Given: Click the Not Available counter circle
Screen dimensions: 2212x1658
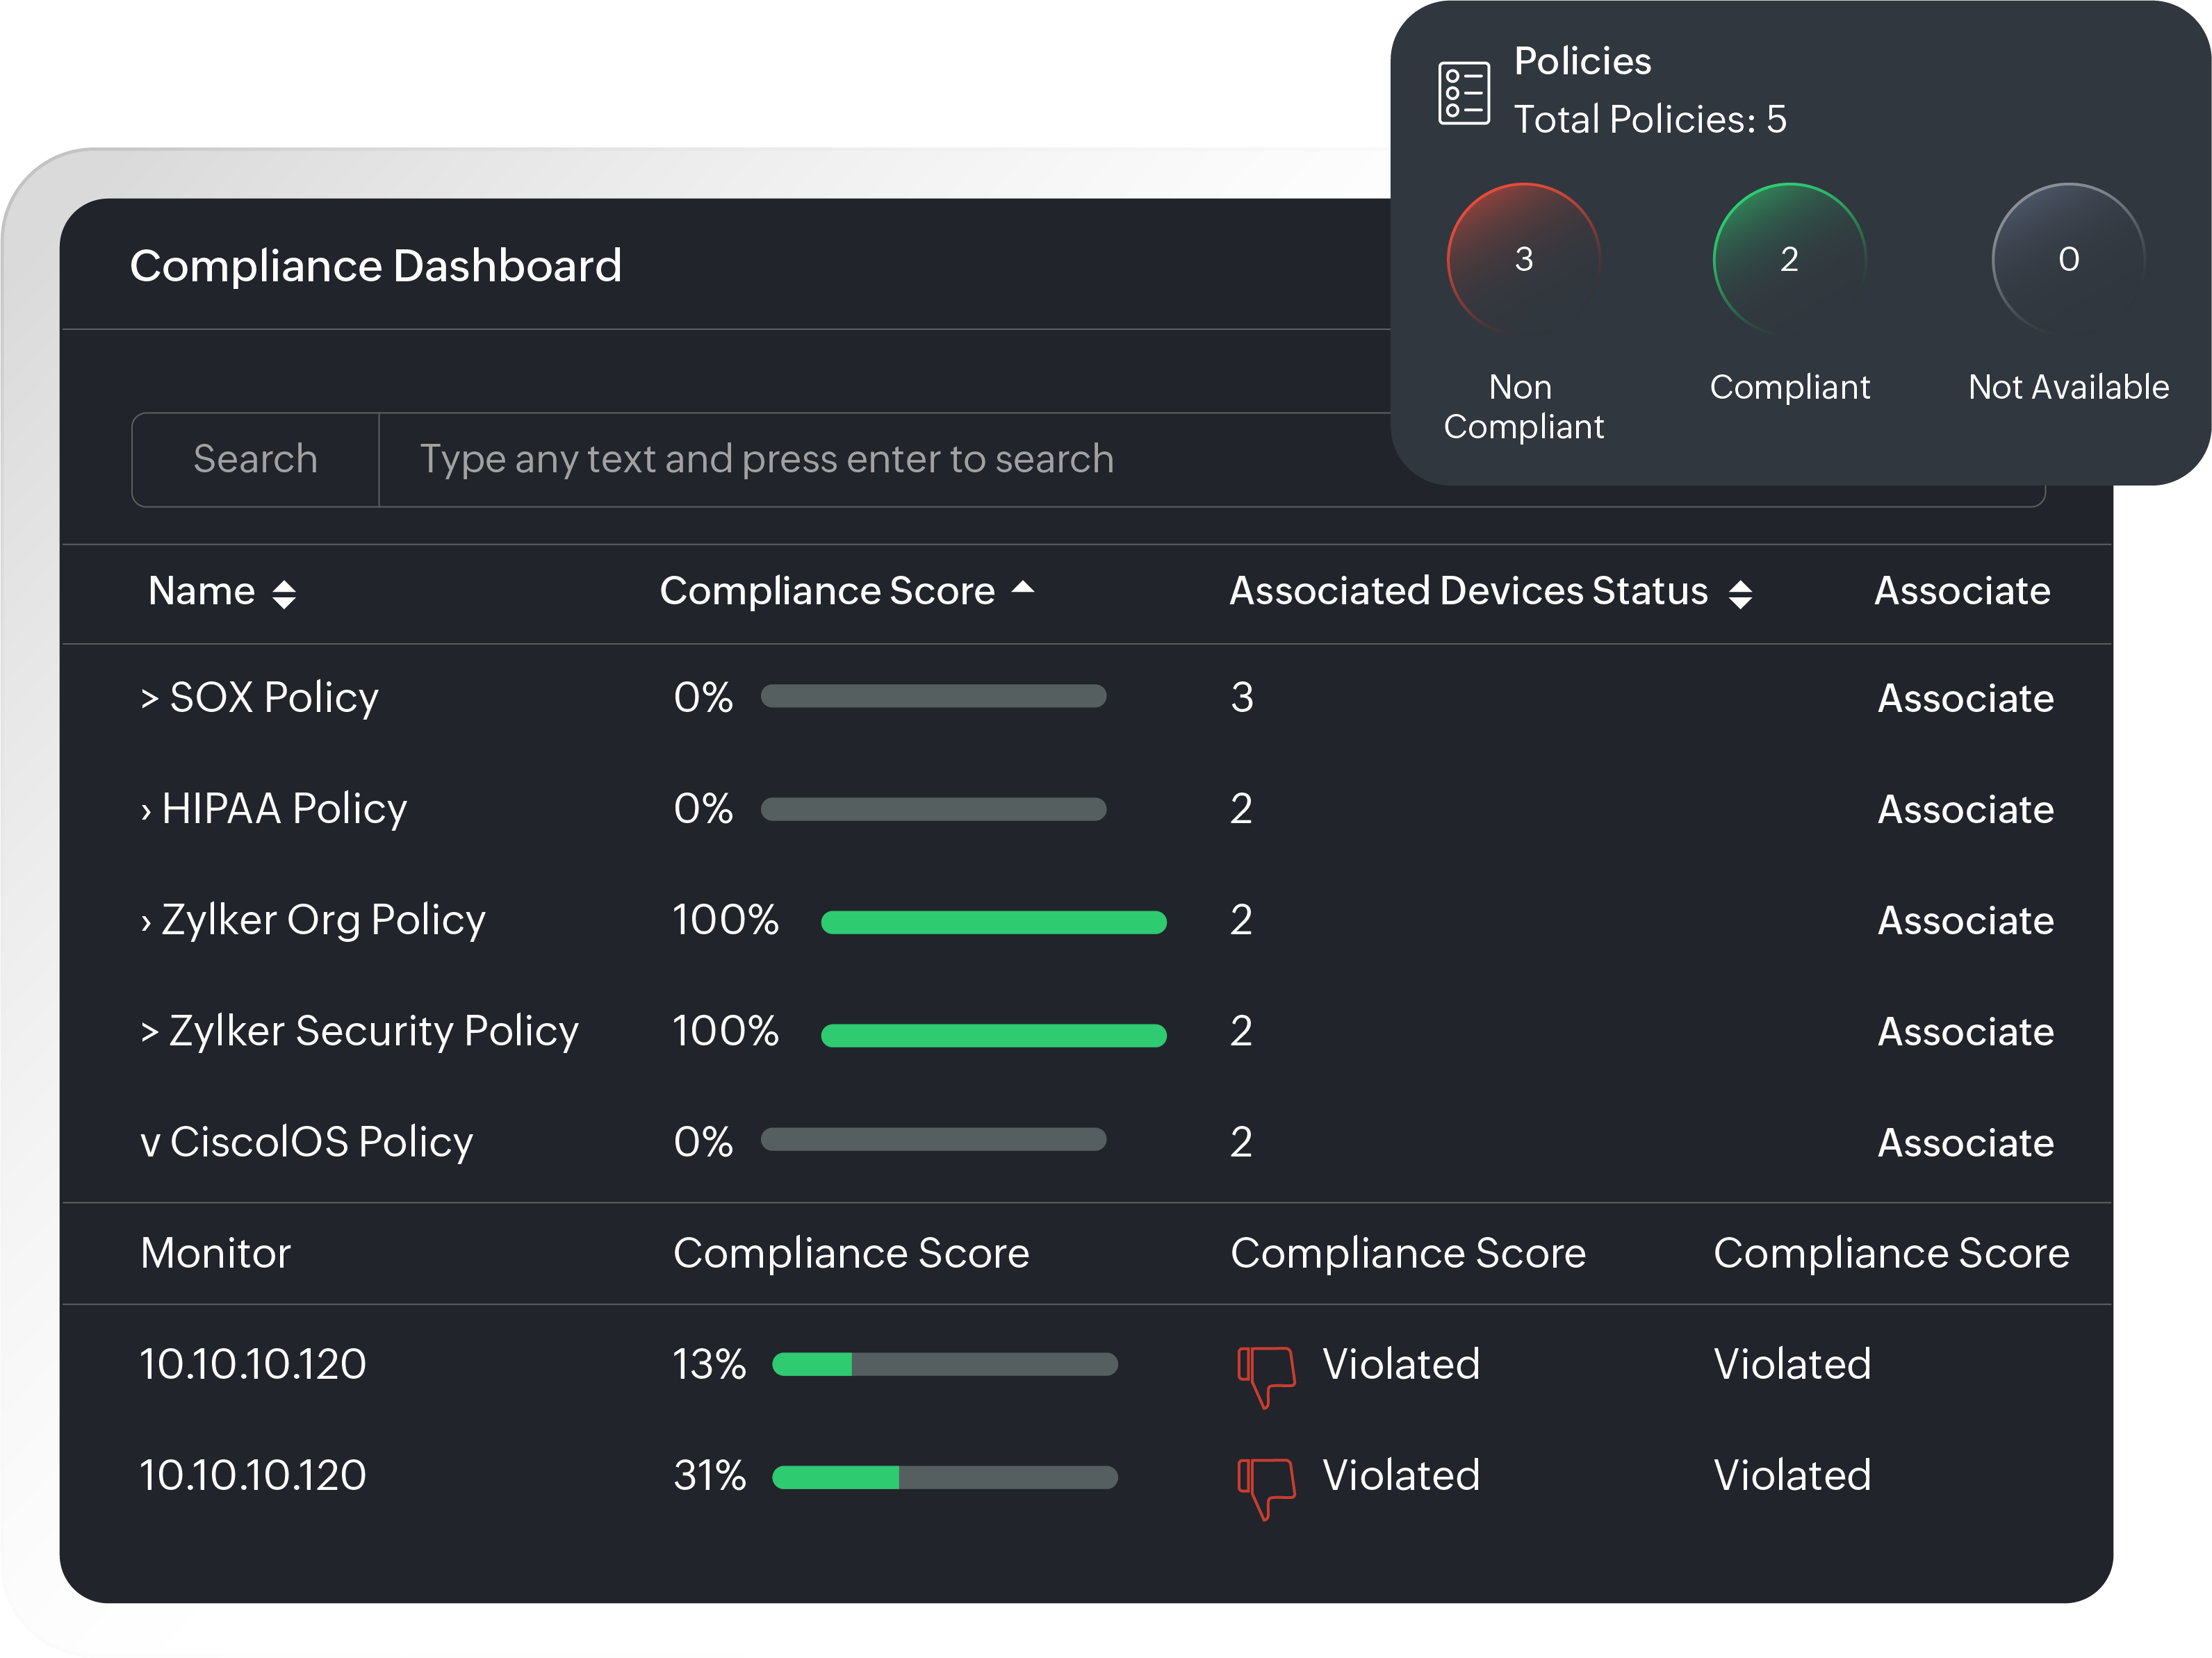Looking at the screenshot, I should point(2066,259).
